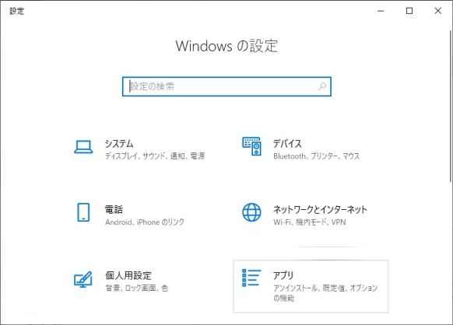Image resolution: width=453 pixels, height=325 pixels.
Task: Open 個人用設定 title
Action: click(x=128, y=275)
